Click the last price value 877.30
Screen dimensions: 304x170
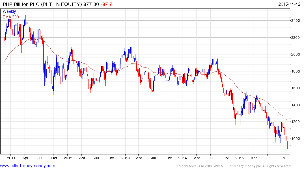pyautogui.click(x=91, y=4)
